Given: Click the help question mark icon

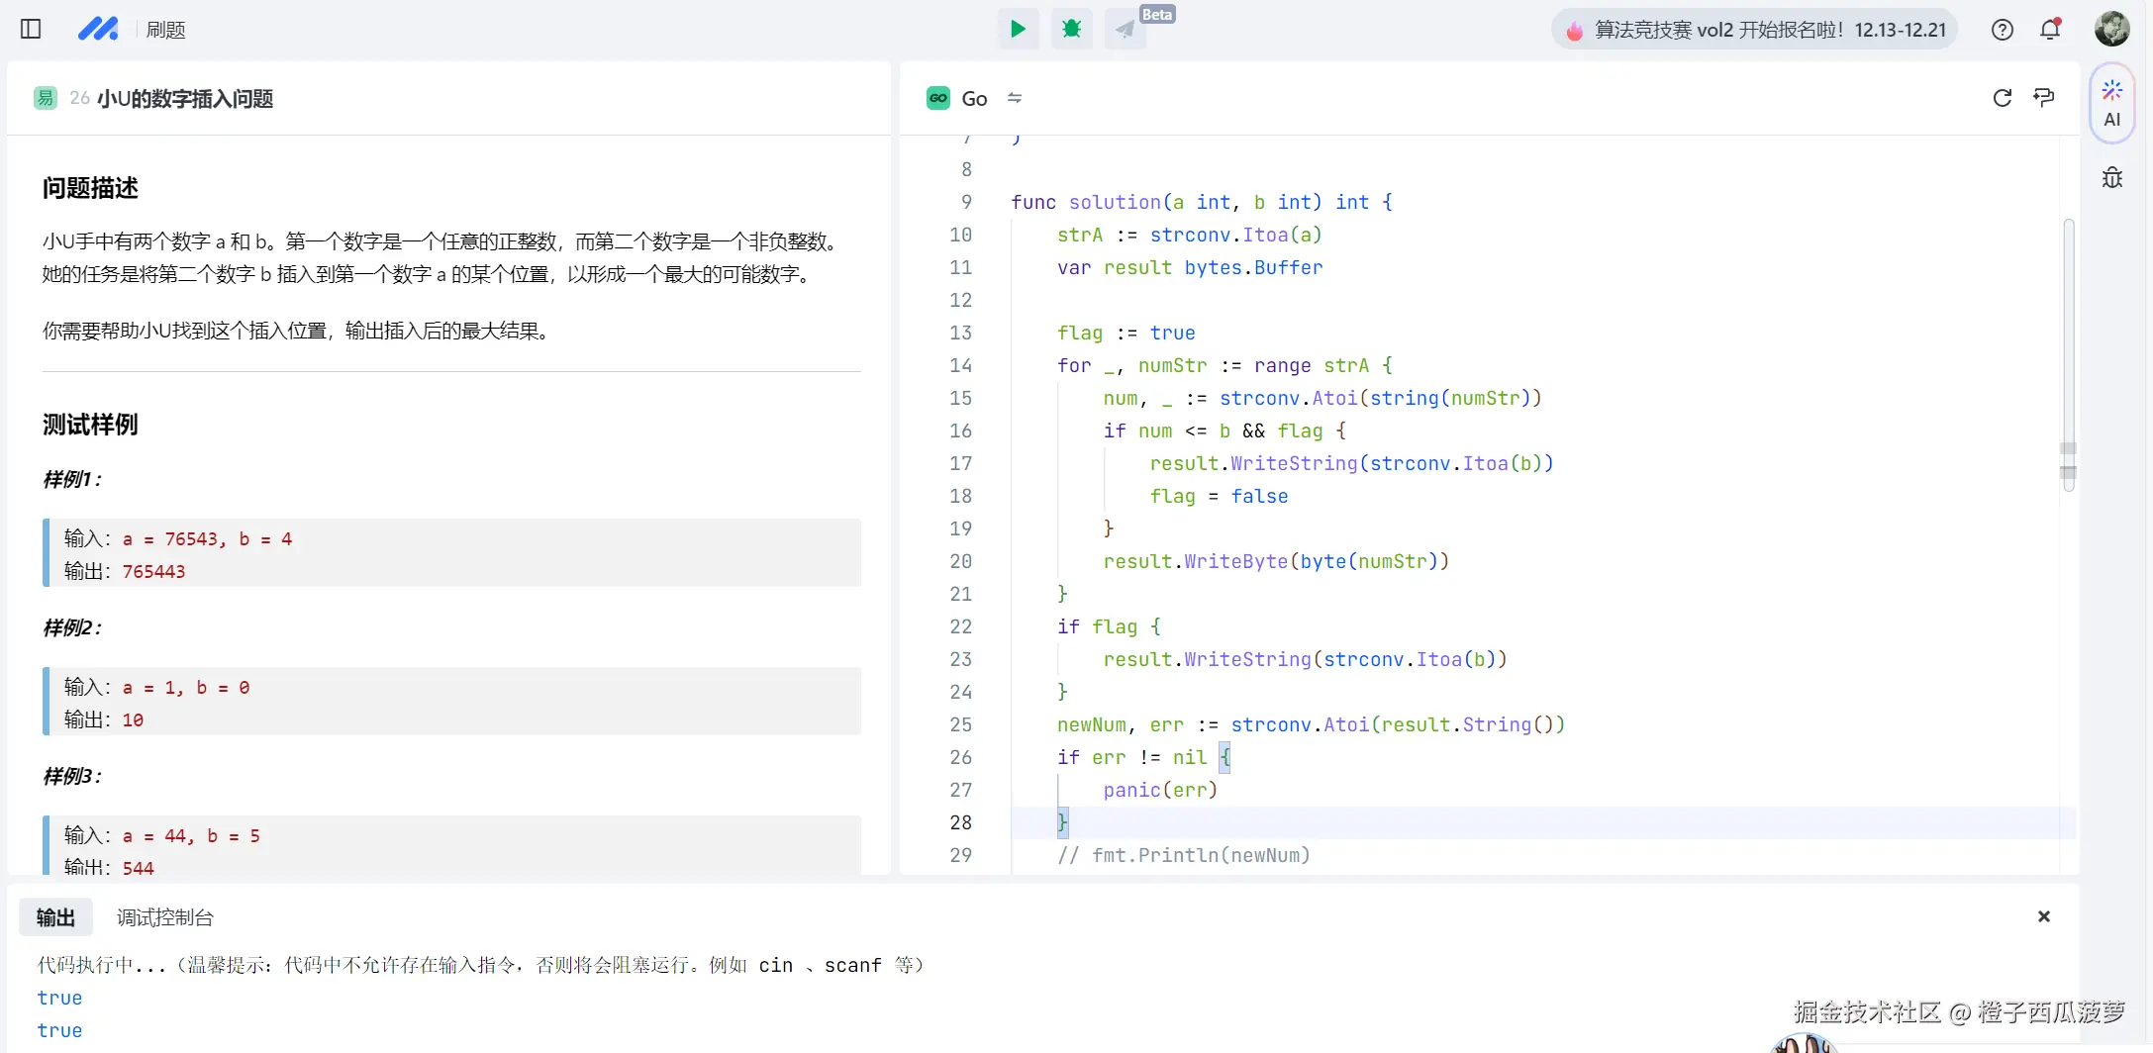Looking at the screenshot, I should [2002, 30].
